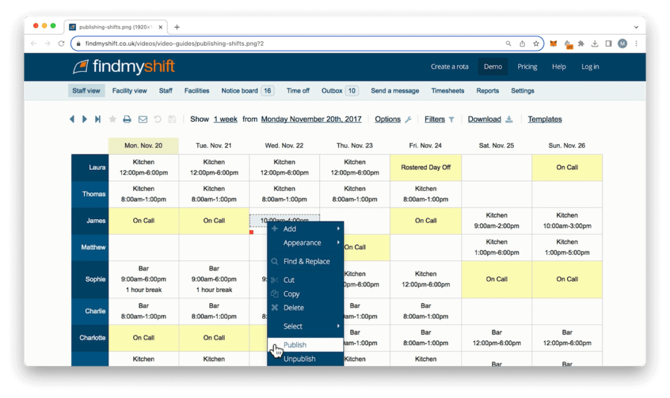Open the 1 week duration dropdown

point(226,119)
